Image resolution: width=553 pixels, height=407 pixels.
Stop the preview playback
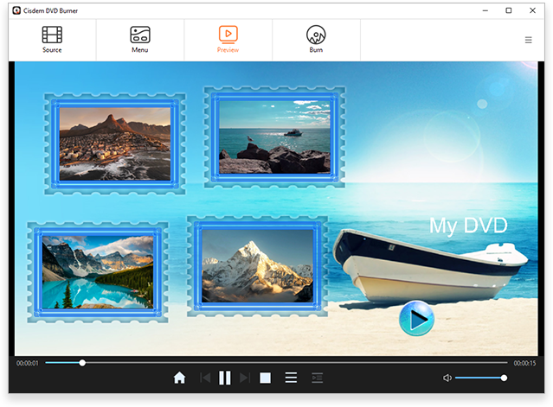pyautogui.click(x=266, y=378)
